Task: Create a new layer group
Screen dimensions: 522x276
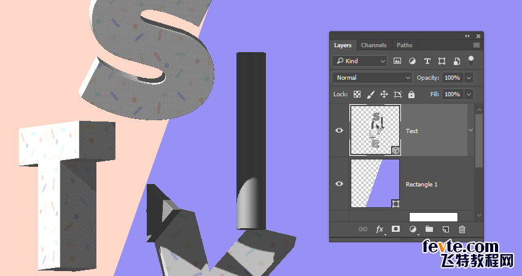Action: (429, 229)
